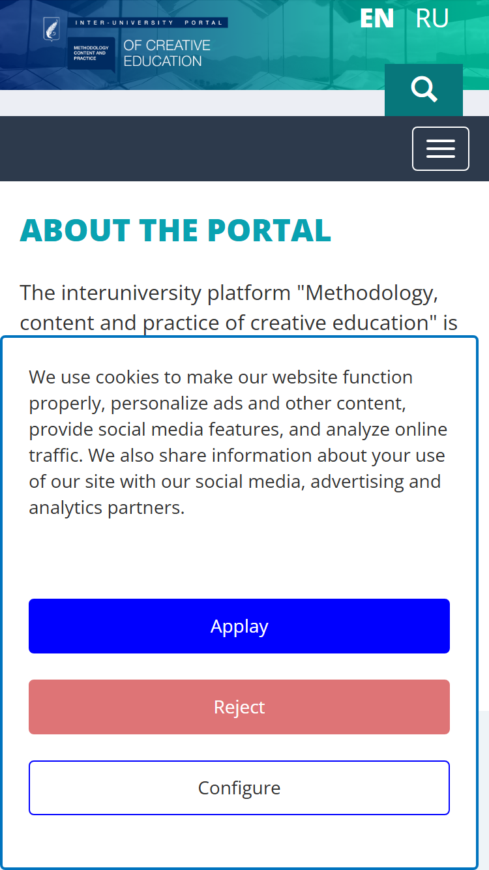Click the Methodology Content and Practice logo
This screenshot has height=870, width=489.
[91, 53]
